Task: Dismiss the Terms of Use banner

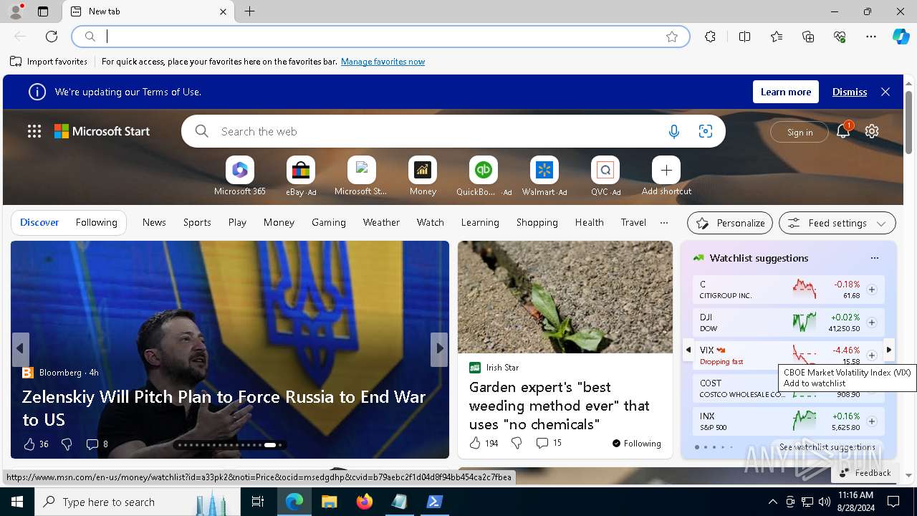Action: point(849,92)
